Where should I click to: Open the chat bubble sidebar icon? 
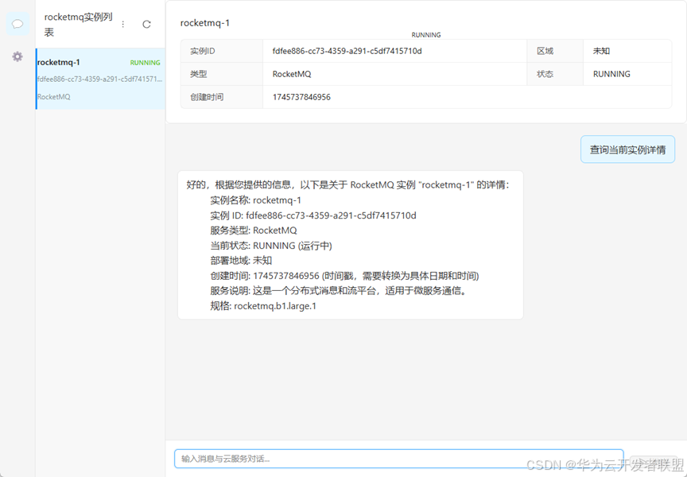pyautogui.click(x=17, y=24)
